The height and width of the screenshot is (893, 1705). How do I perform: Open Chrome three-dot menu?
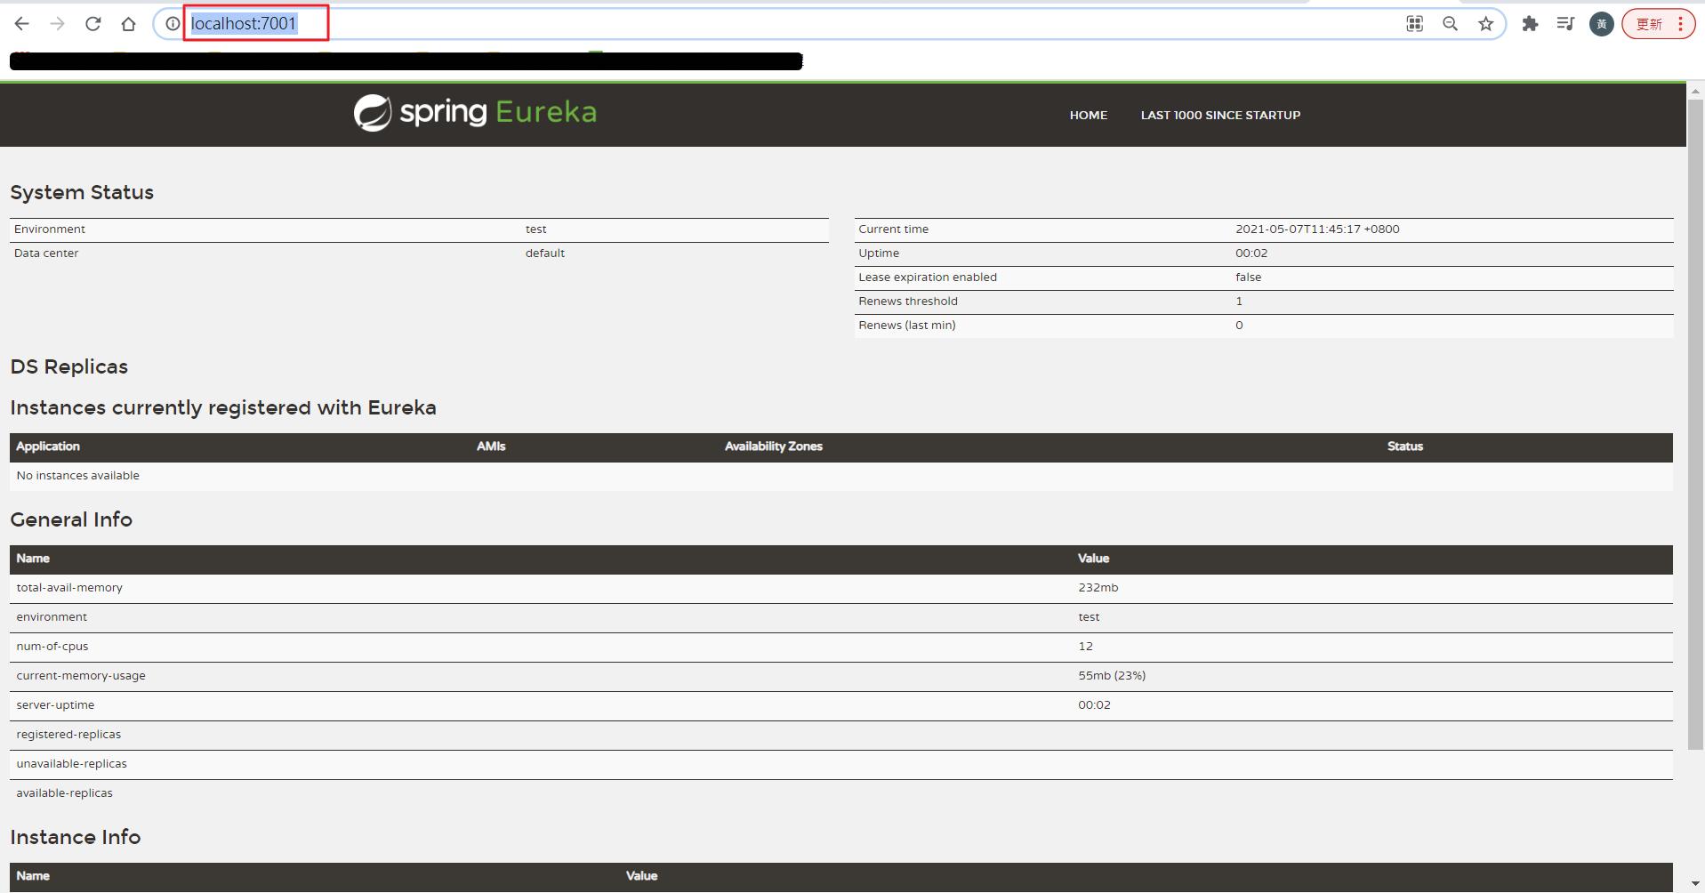(1680, 24)
